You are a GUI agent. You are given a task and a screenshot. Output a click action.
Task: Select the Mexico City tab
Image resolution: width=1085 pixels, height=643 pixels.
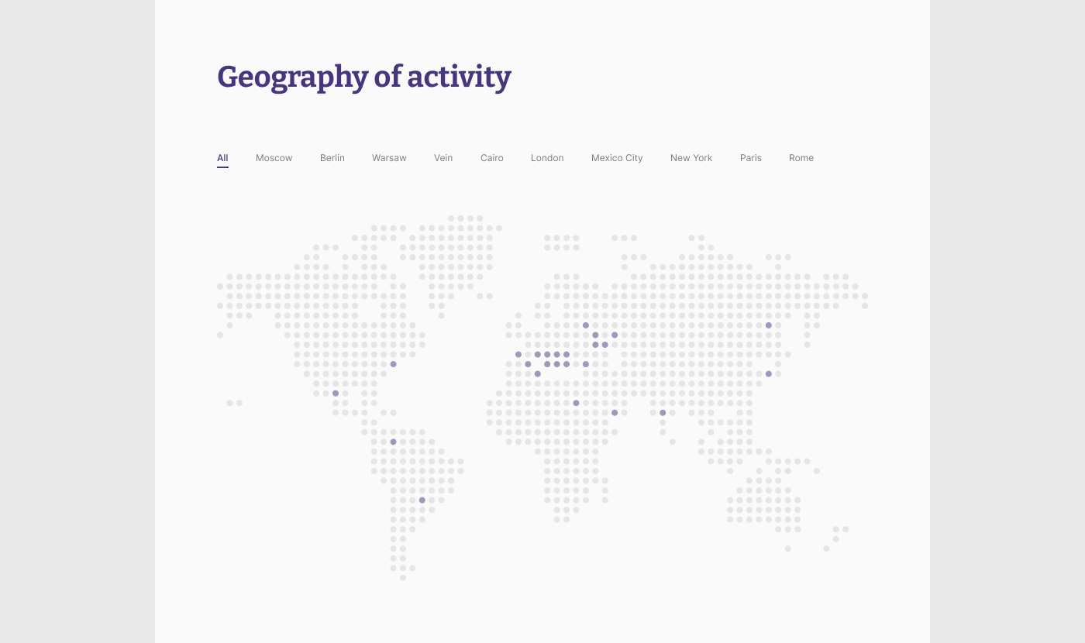(x=617, y=158)
